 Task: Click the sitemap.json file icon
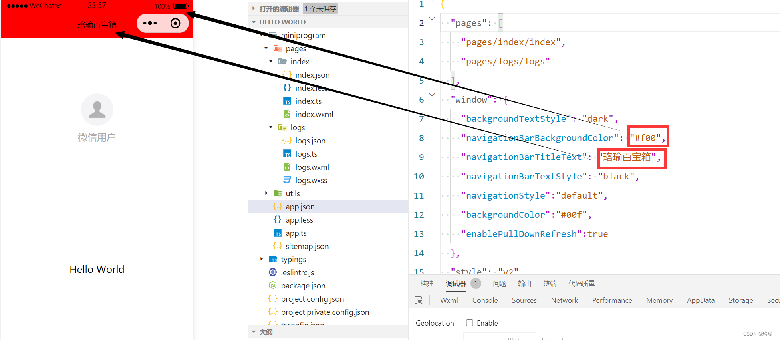point(278,246)
